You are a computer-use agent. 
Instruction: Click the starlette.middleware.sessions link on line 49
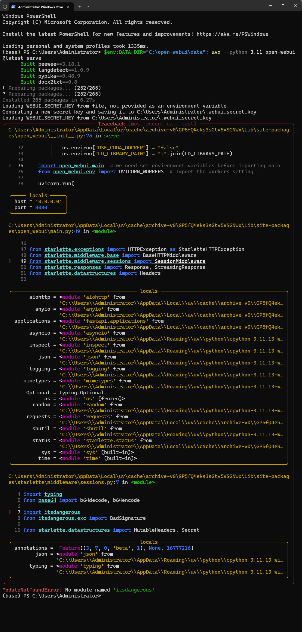click(87, 261)
